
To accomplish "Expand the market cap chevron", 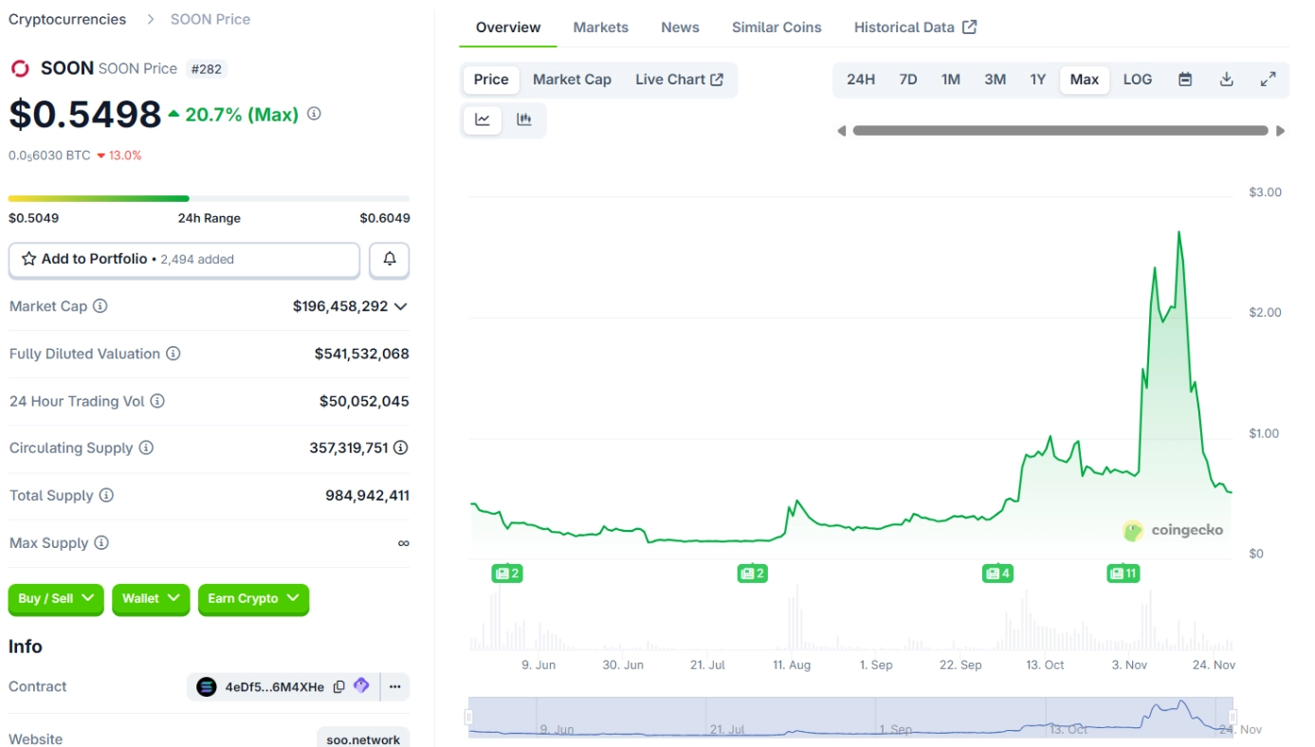I will click(401, 306).
